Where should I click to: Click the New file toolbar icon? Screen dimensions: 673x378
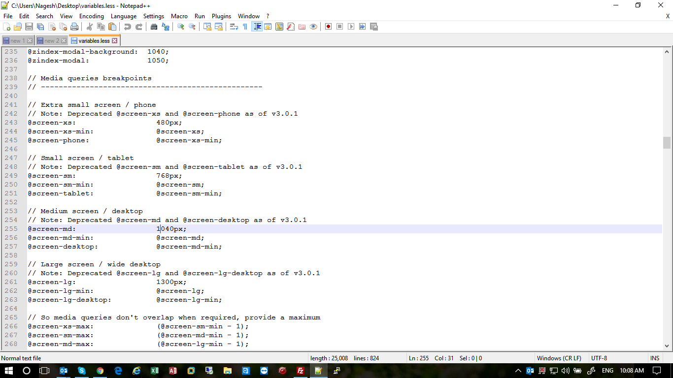coord(6,27)
